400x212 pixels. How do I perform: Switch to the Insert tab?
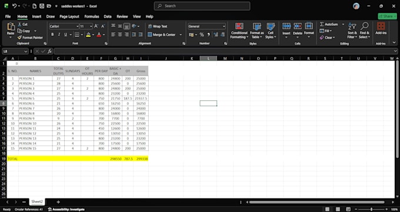(36, 16)
